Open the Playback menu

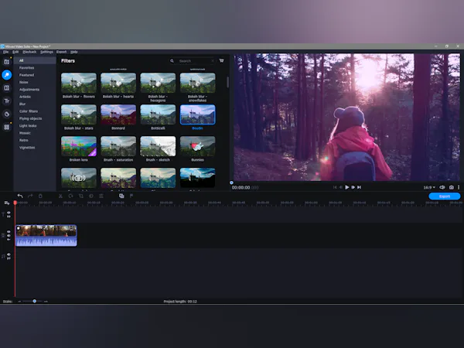(29, 52)
